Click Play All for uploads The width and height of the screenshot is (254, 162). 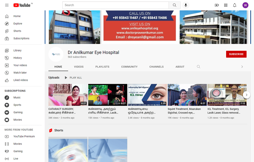(73, 78)
